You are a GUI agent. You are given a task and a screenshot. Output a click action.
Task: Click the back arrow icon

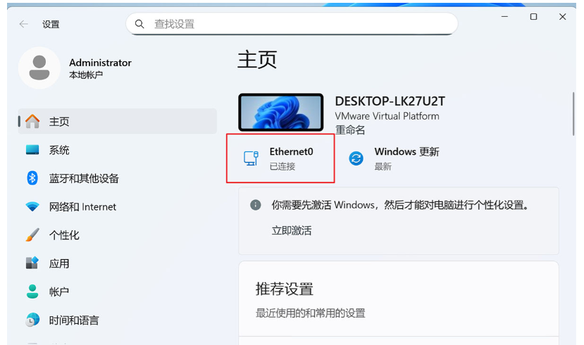tap(24, 24)
